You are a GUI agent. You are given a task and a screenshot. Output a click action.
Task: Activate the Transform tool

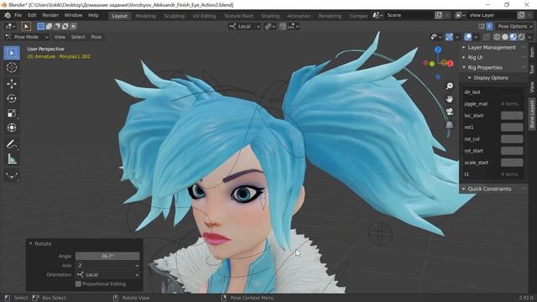tap(12, 128)
